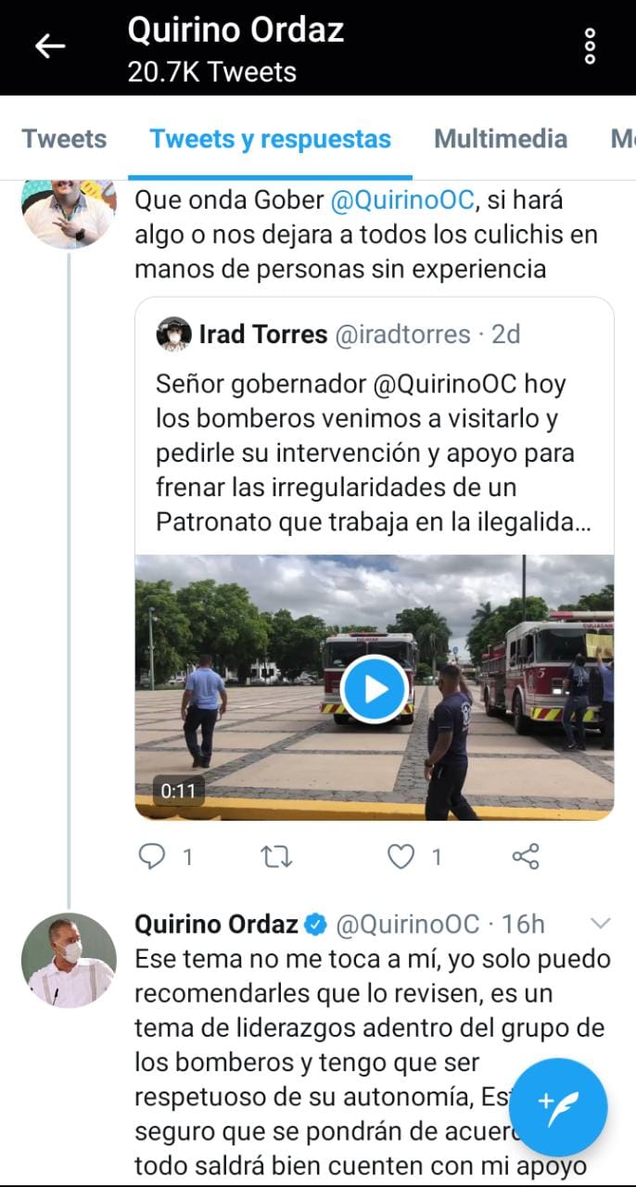Expand options chevron on Quirino Ordaz reply
Viewport: 636px width, 1187px height.
click(601, 923)
